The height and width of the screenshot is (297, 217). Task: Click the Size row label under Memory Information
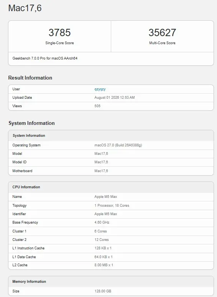16,291
